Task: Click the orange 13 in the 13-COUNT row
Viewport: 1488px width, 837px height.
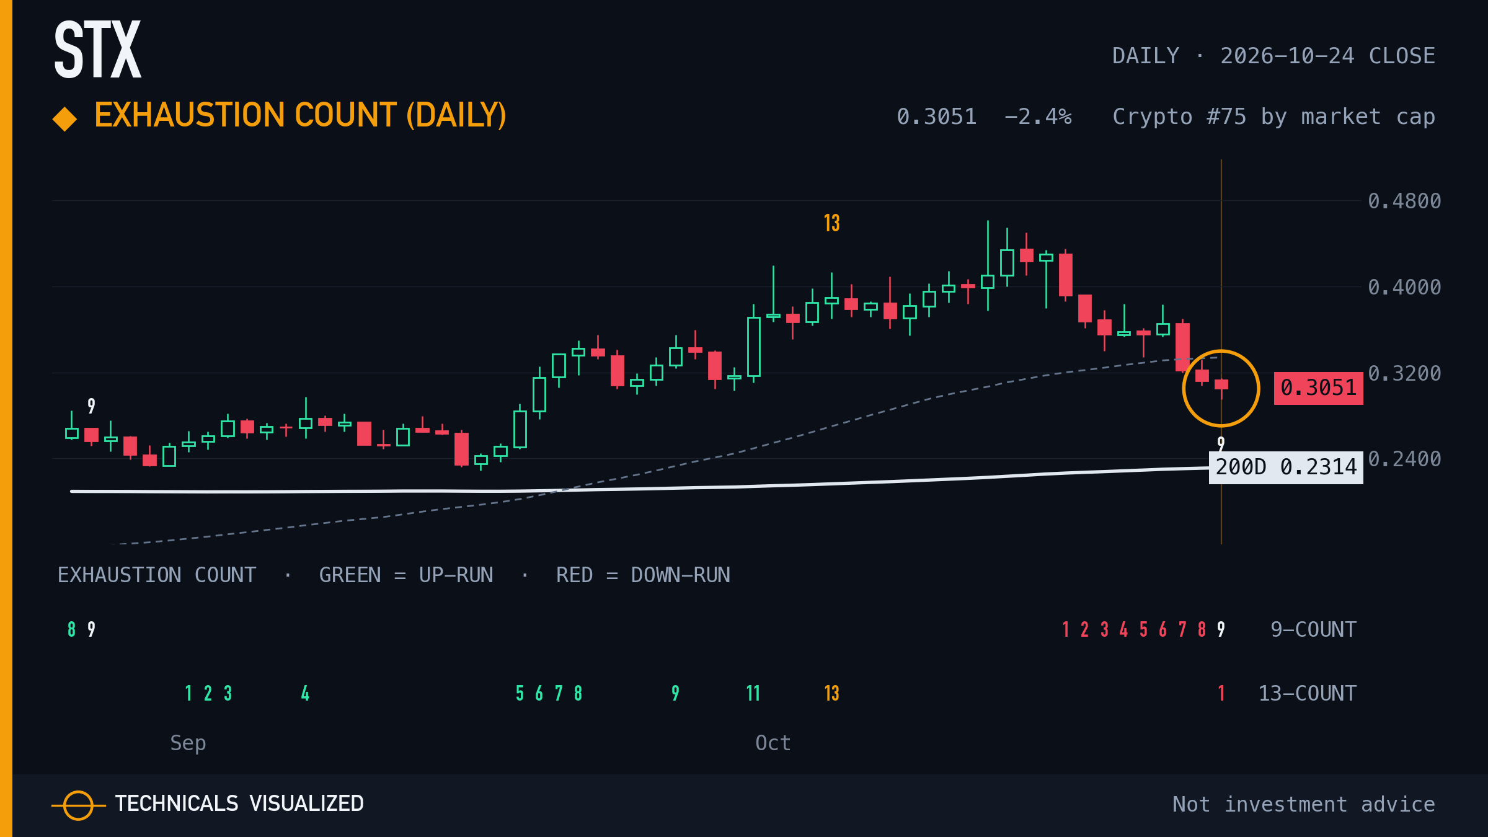Action: pyautogui.click(x=831, y=693)
